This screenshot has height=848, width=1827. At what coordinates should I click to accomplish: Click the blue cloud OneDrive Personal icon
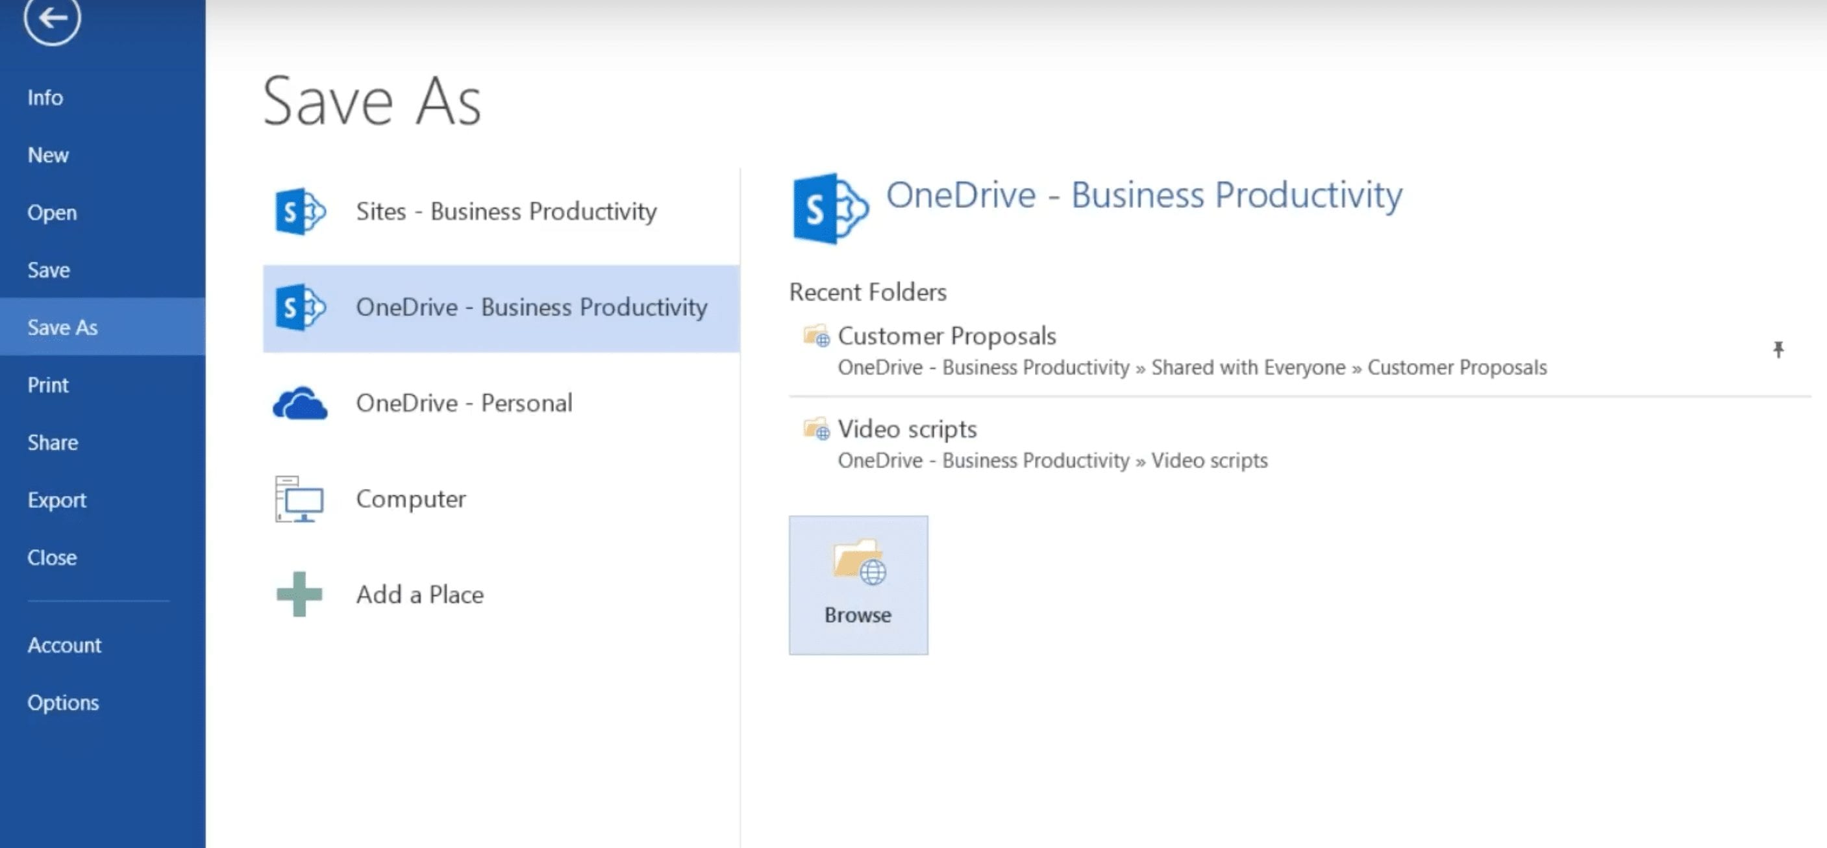click(300, 403)
